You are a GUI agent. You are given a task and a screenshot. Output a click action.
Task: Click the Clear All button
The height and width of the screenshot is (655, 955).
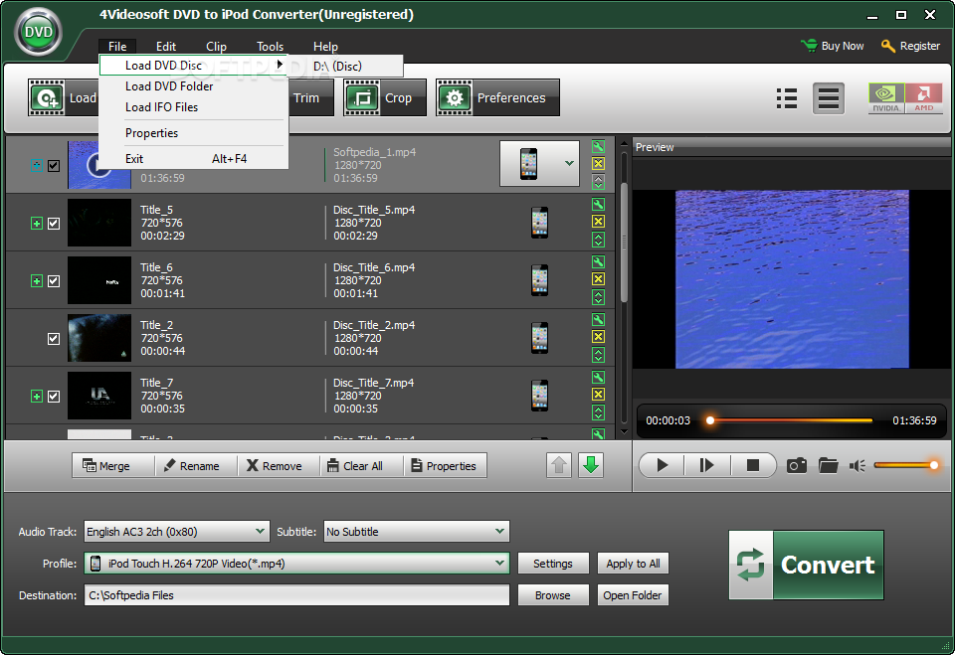pos(362,466)
